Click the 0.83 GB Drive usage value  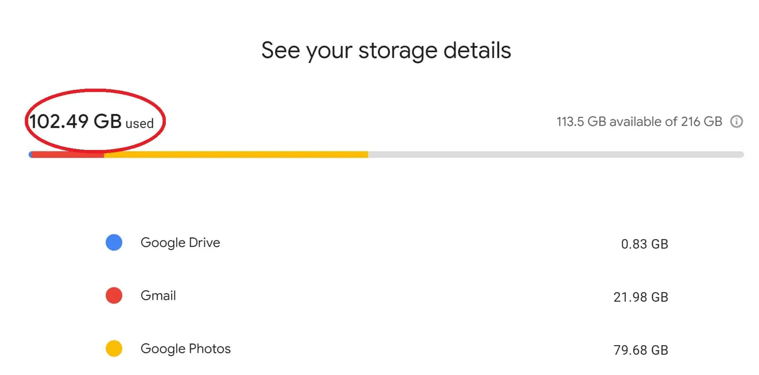(x=644, y=244)
